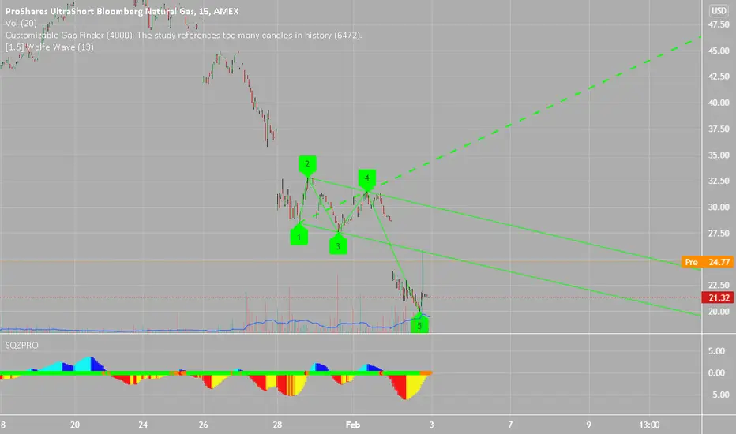The image size is (736, 434).
Task: Click Wolfe Wave point 1 marker
Action: coord(299,235)
